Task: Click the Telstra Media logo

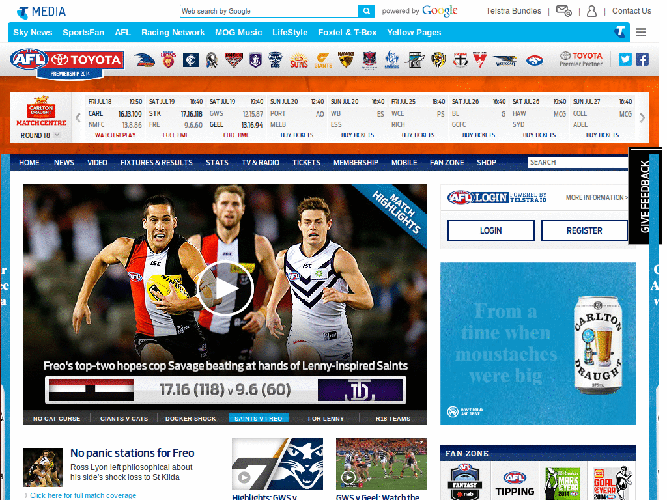Action: (41, 12)
